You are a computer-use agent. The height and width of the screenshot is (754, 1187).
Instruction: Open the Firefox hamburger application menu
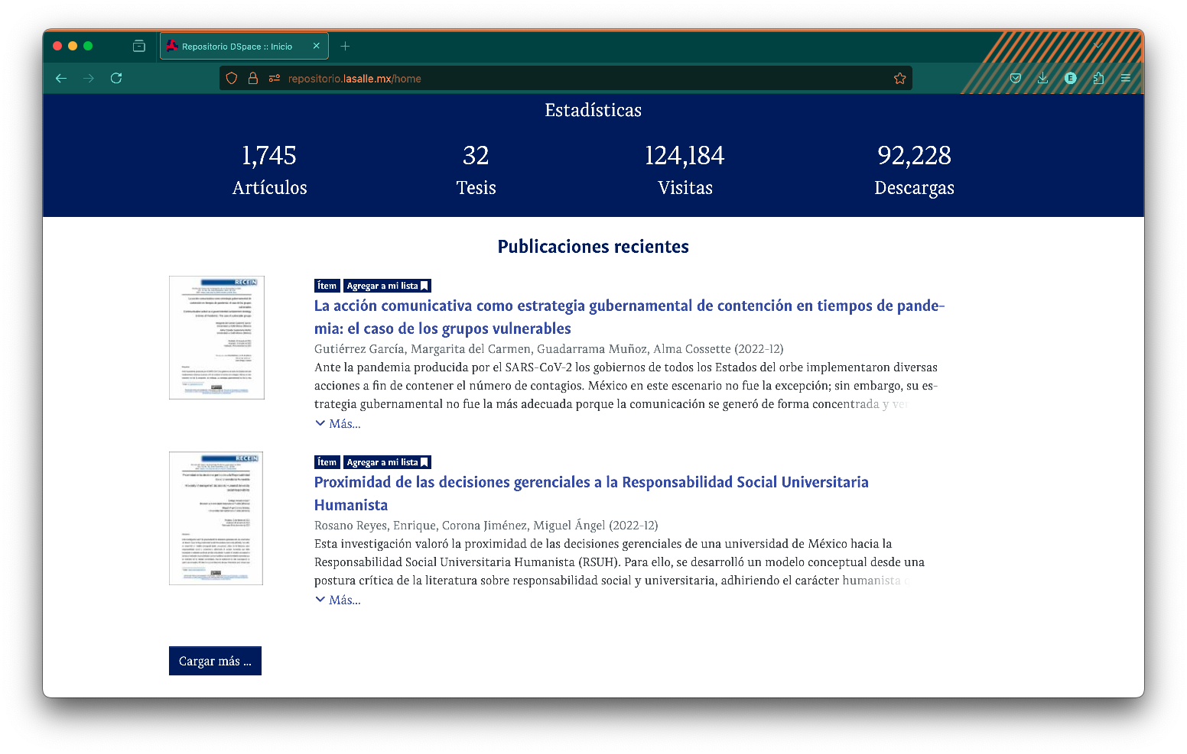click(x=1126, y=78)
